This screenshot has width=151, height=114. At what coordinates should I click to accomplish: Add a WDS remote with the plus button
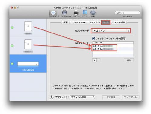tap(94, 60)
